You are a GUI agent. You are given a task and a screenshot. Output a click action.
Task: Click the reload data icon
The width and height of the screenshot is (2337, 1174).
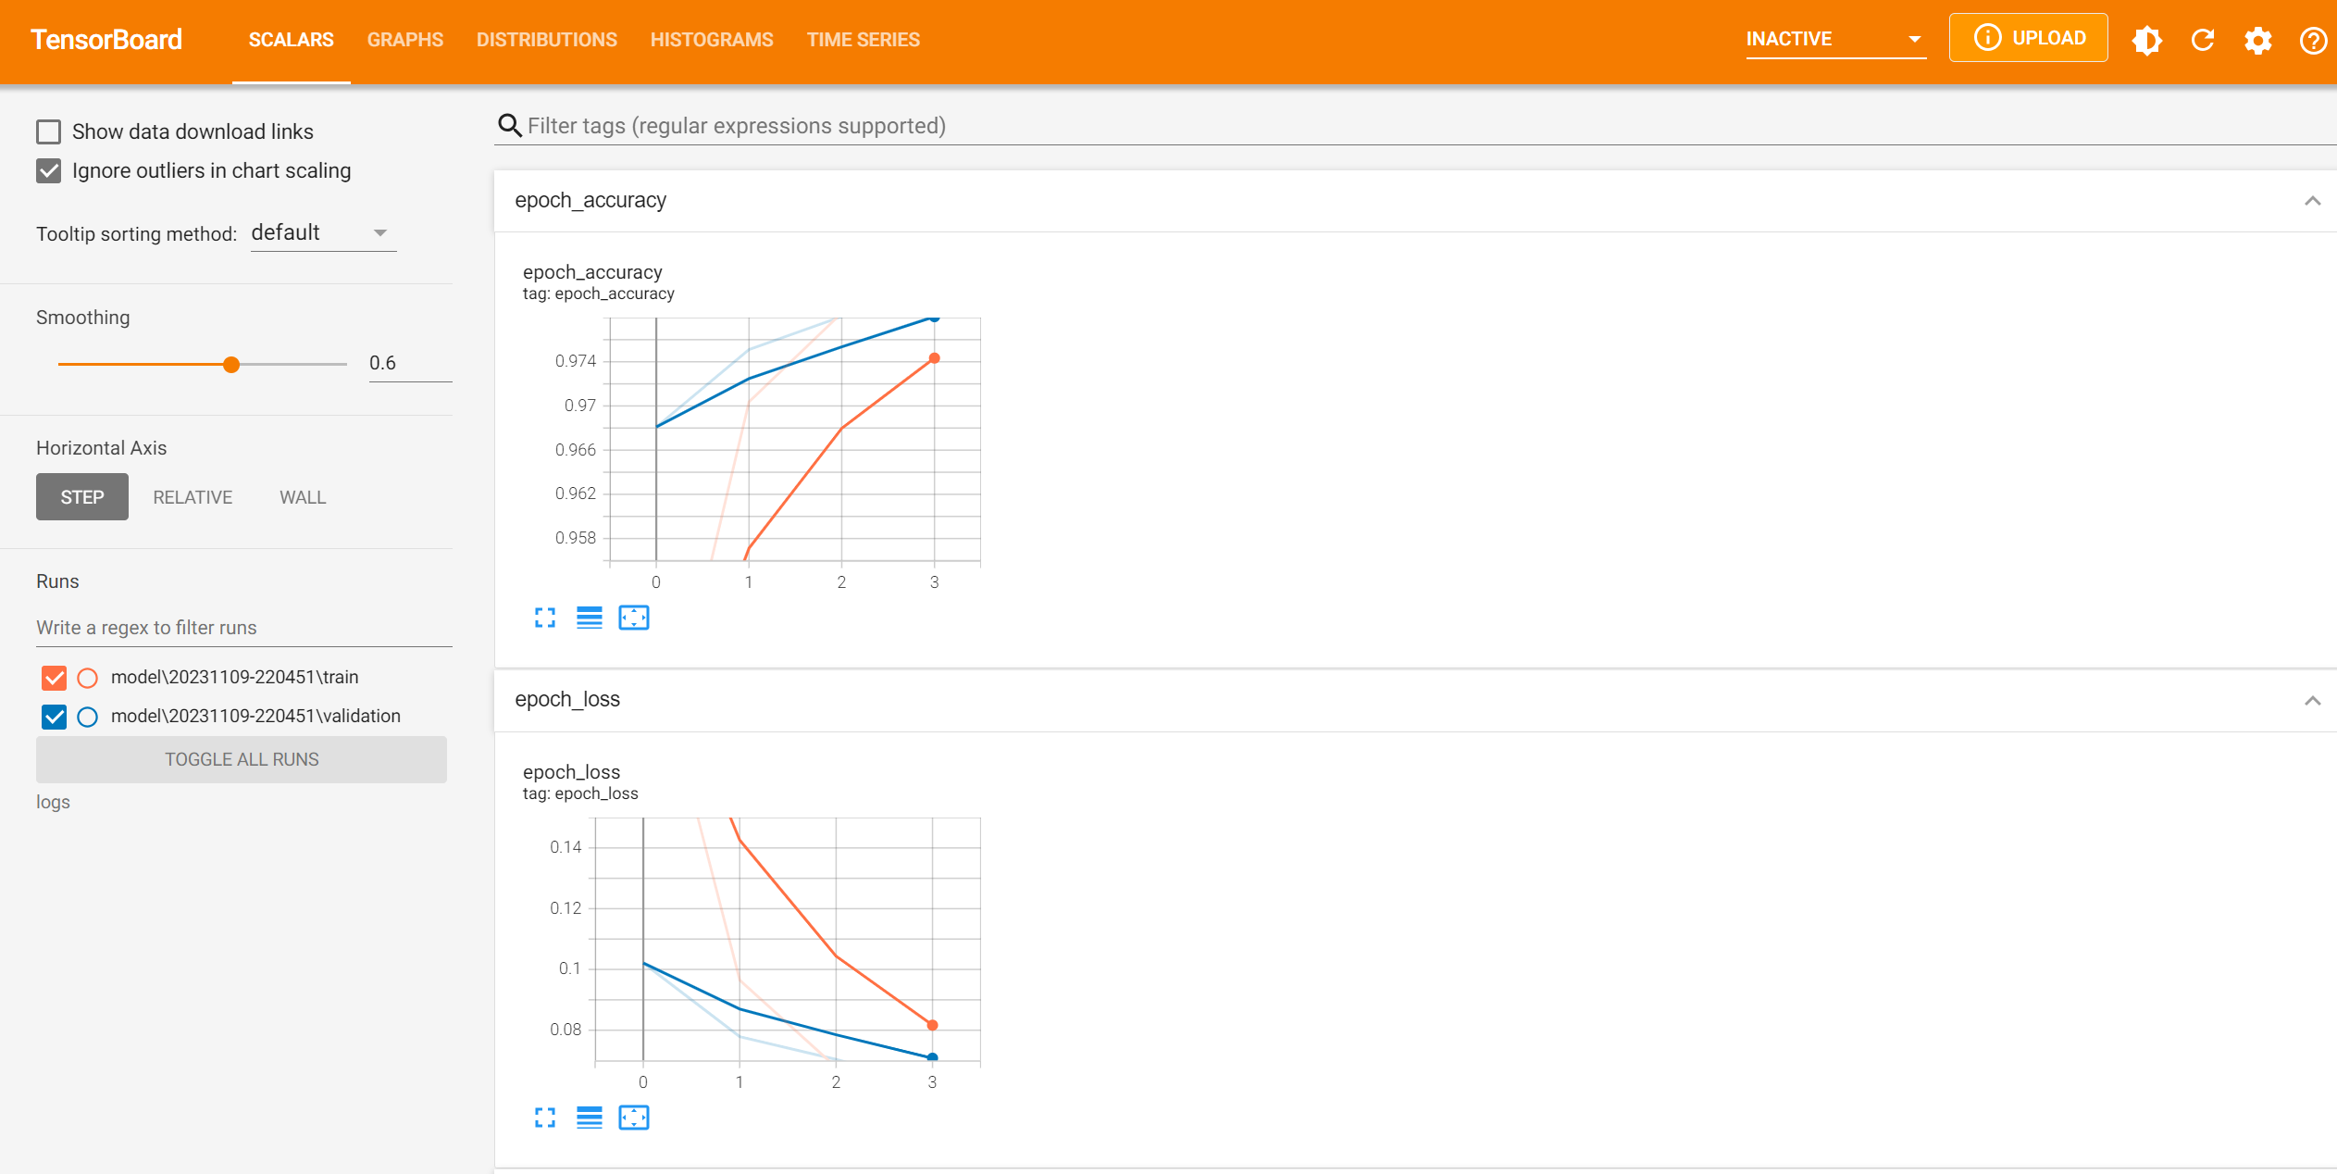(2203, 40)
